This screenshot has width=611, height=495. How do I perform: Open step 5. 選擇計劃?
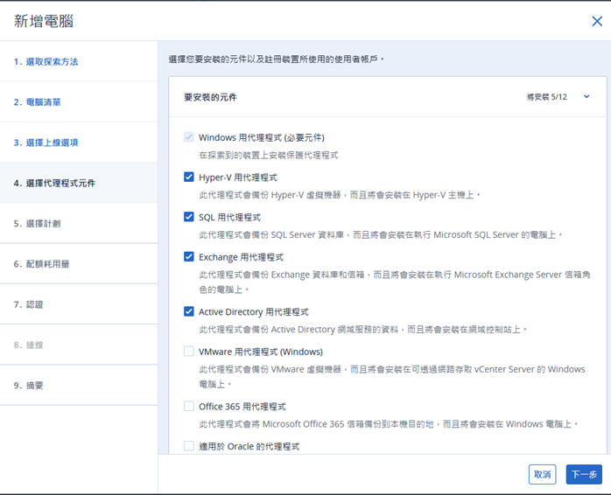pyautogui.click(x=79, y=224)
